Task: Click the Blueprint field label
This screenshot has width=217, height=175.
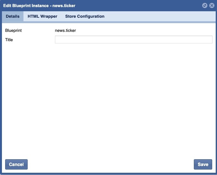Action: point(14,31)
